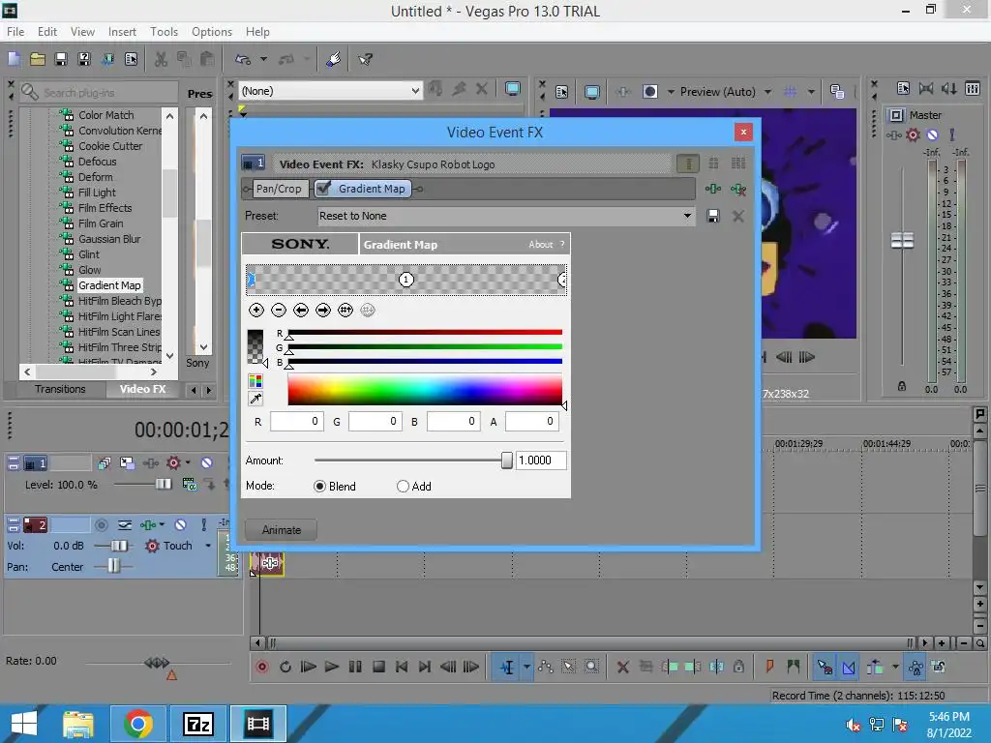Pause timeline playback
991x743 pixels.
355,667
